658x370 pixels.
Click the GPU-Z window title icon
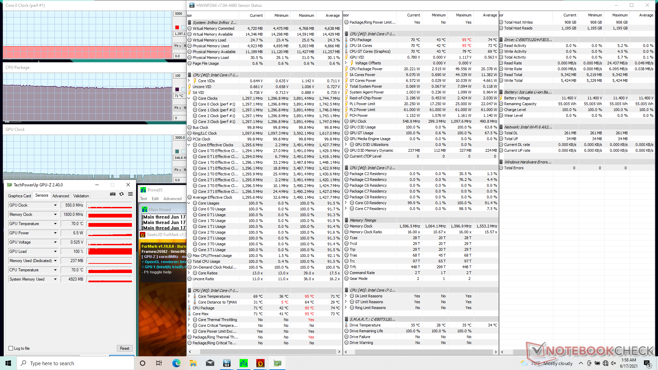(x=9, y=185)
